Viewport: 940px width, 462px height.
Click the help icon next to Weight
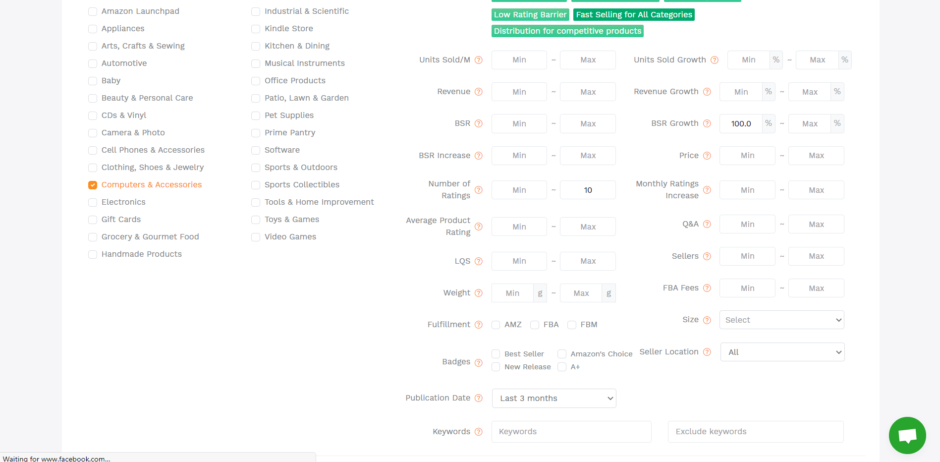coord(479,293)
